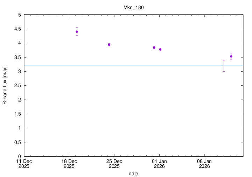This screenshot has height=177, width=252.
Task: Select the 18 Dec 2025 date tick label
Action: (x=69, y=164)
